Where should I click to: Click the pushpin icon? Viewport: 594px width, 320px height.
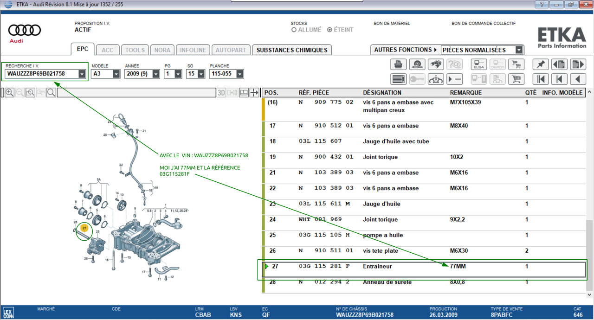click(x=541, y=64)
